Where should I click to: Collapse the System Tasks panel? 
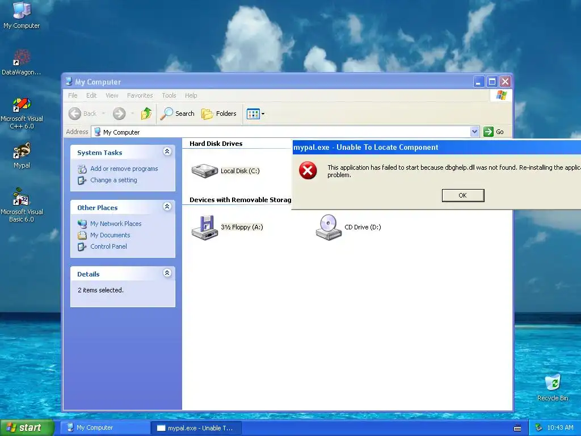(x=167, y=151)
